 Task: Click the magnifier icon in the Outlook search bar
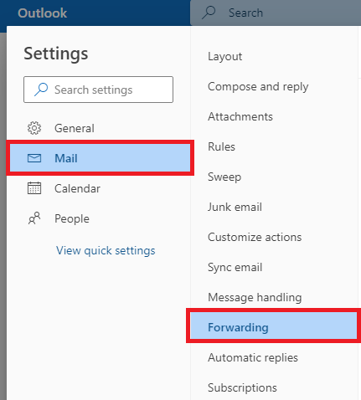tap(209, 13)
